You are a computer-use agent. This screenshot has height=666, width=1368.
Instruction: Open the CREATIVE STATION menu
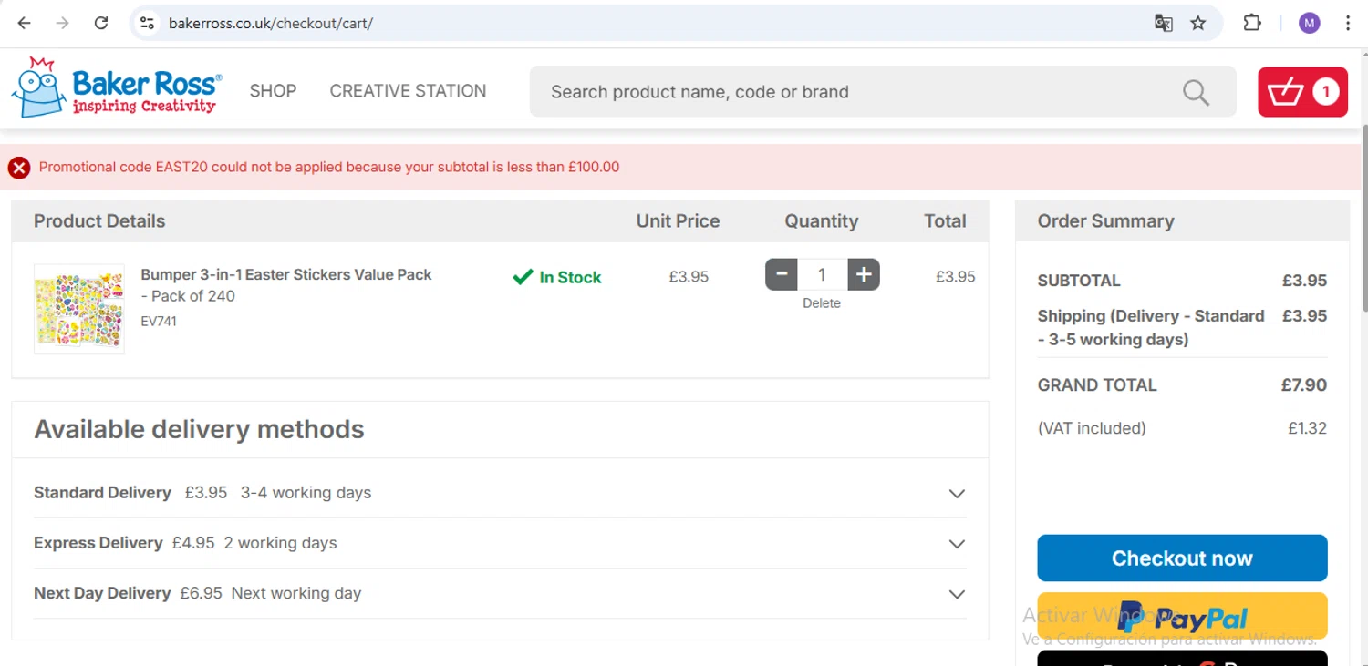[408, 91]
